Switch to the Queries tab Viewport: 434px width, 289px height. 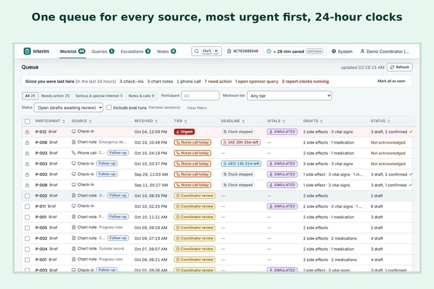(103, 52)
